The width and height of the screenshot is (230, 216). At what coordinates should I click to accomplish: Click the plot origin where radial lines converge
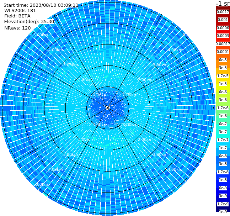(108, 108)
